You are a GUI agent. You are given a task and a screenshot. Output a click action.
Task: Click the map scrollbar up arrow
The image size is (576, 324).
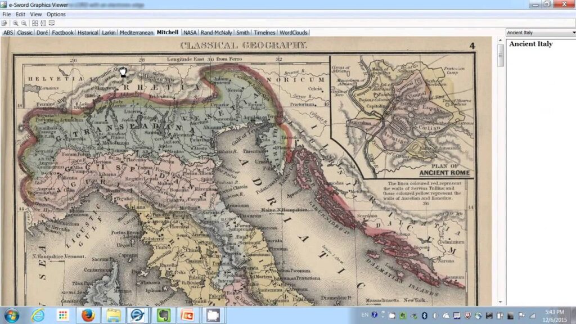500,40
